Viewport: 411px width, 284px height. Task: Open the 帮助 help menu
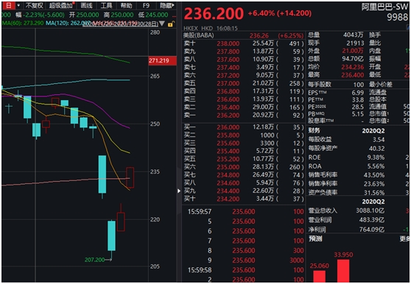click(x=127, y=5)
